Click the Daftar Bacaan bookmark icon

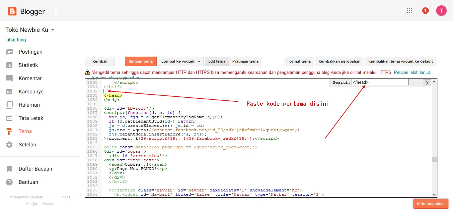pos(9,169)
